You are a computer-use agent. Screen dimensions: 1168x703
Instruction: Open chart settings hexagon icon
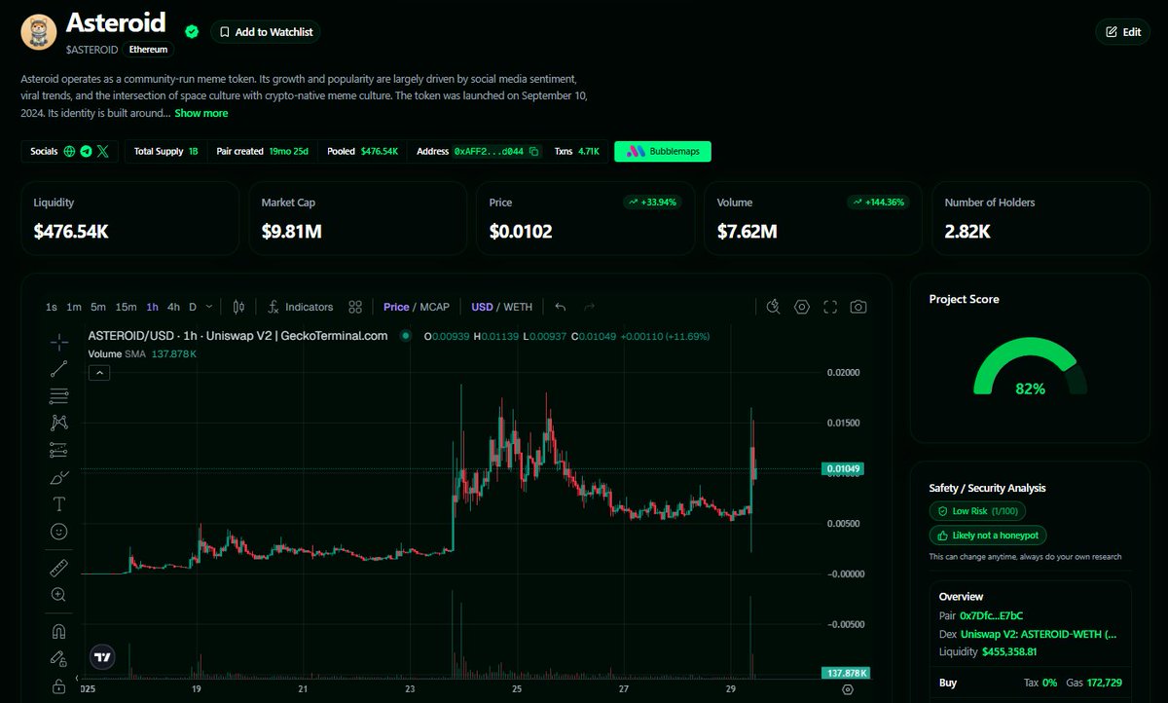point(802,307)
